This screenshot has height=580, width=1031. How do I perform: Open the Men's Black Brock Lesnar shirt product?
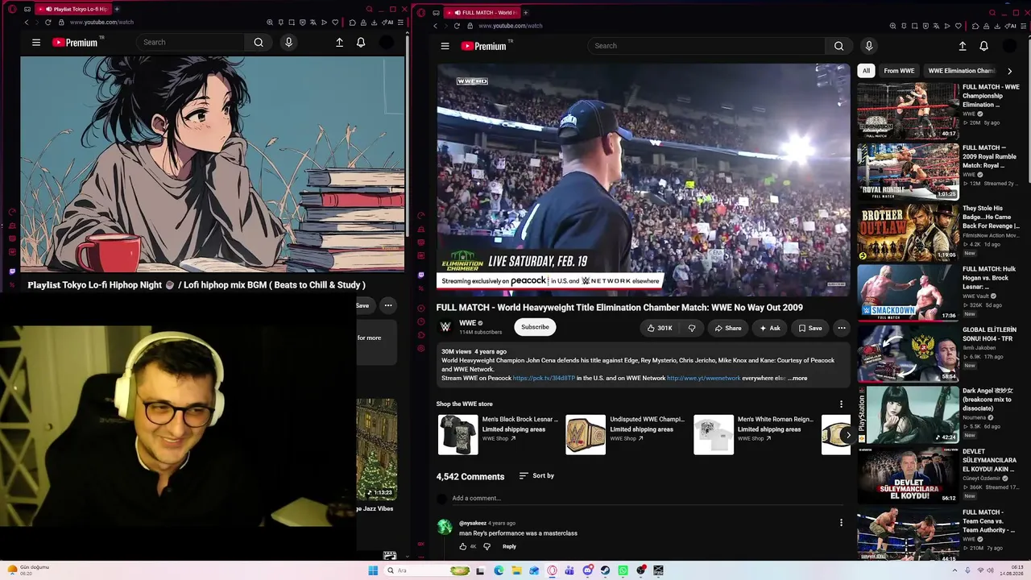click(x=498, y=434)
